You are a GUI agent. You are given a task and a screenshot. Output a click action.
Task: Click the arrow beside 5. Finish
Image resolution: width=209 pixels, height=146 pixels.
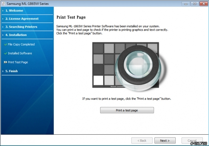[3, 71]
